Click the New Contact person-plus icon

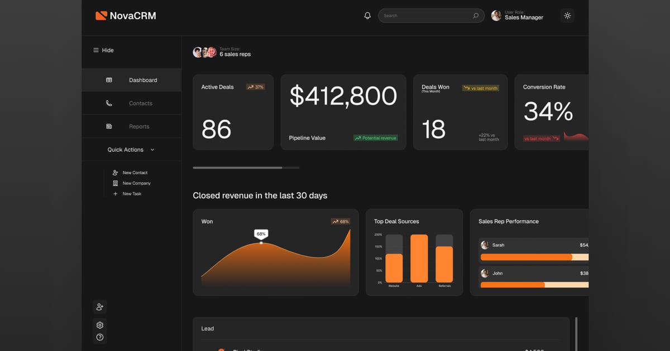tap(116, 173)
